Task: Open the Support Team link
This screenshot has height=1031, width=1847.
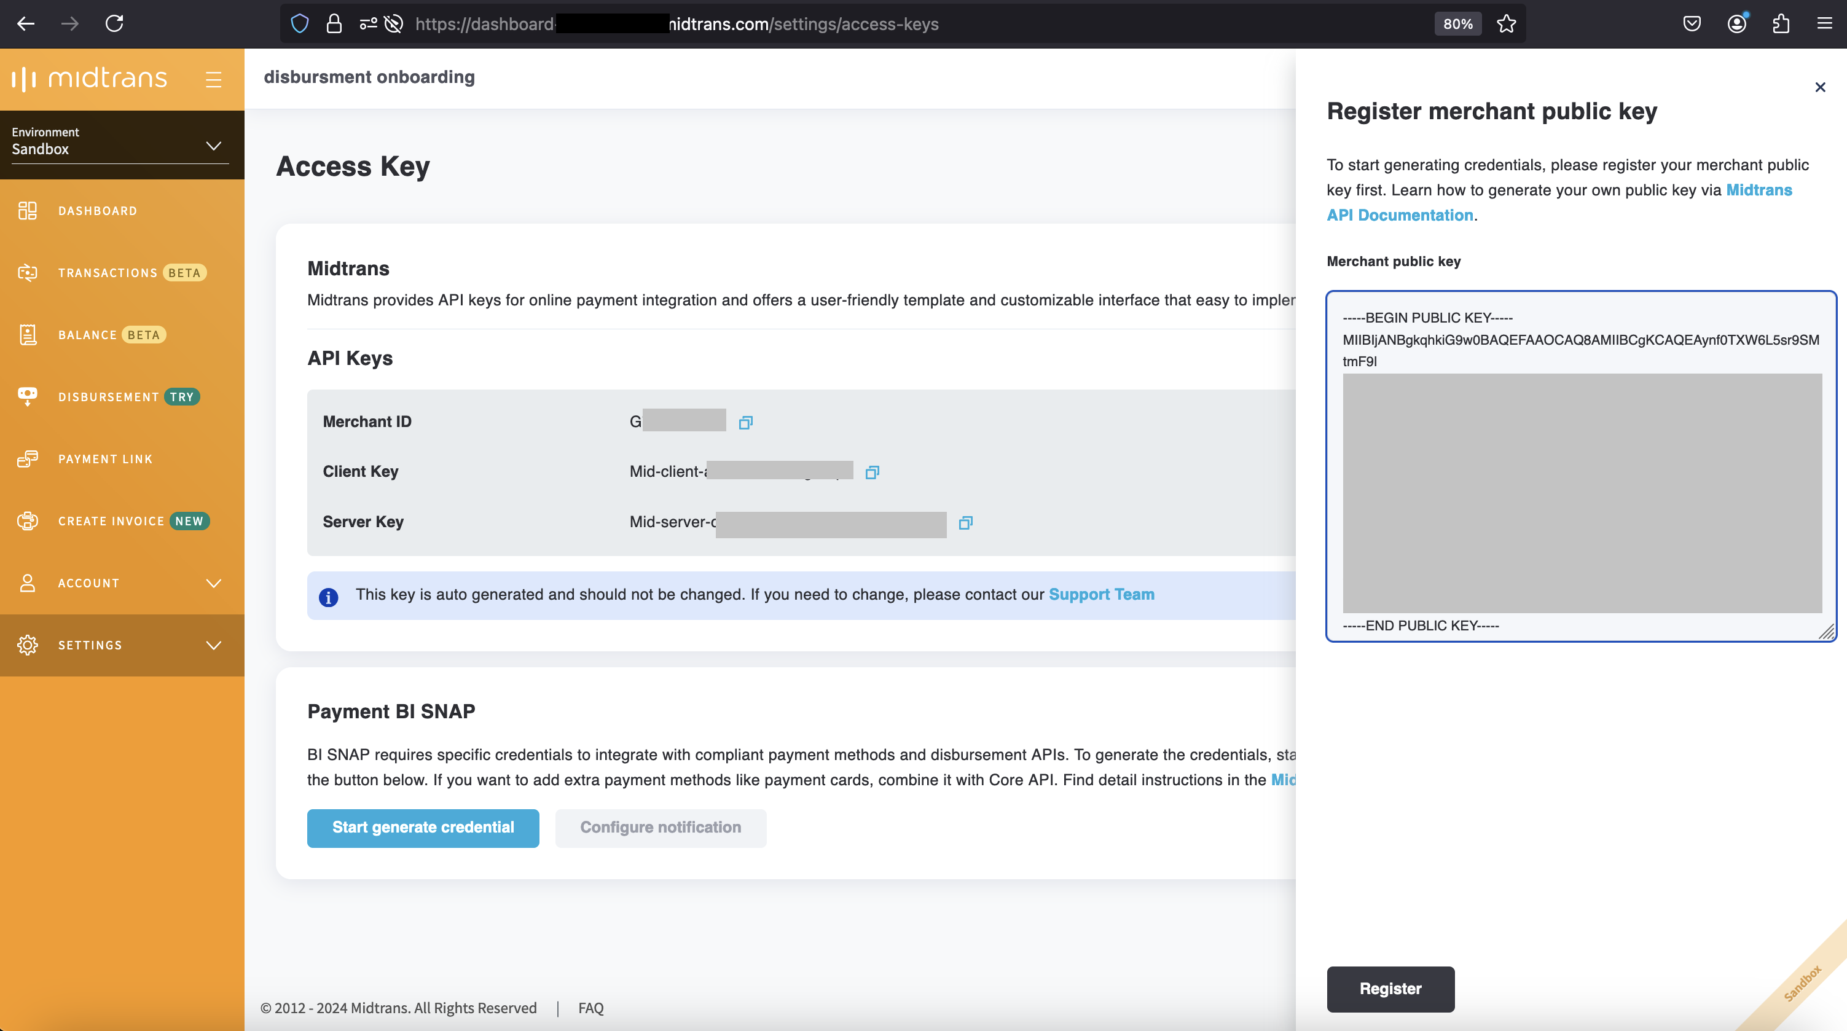Action: (1101, 594)
